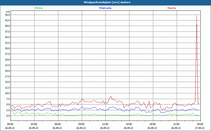This screenshot has height=131, width=211.
Task: Click the 30,0 y-axis value
Action: [x=8, y=48]
